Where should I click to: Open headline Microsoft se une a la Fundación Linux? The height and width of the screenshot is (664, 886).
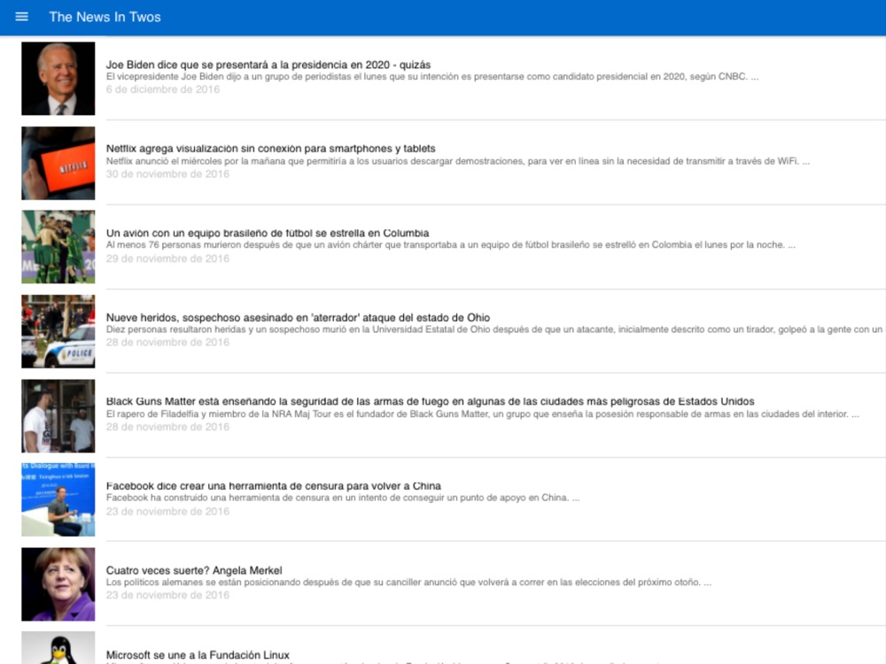(x=198, y=655)
